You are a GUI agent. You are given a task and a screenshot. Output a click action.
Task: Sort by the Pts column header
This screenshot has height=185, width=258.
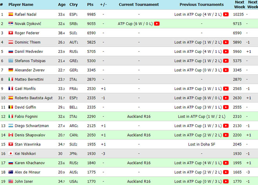(x=90, y=4)
